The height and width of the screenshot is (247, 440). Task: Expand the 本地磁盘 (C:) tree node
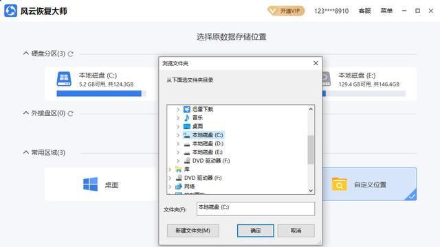click(x=178, y=135)
